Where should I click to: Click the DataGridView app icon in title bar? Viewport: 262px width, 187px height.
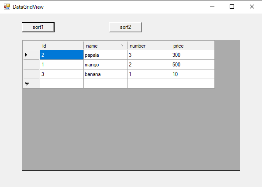(x=7, y=7)
